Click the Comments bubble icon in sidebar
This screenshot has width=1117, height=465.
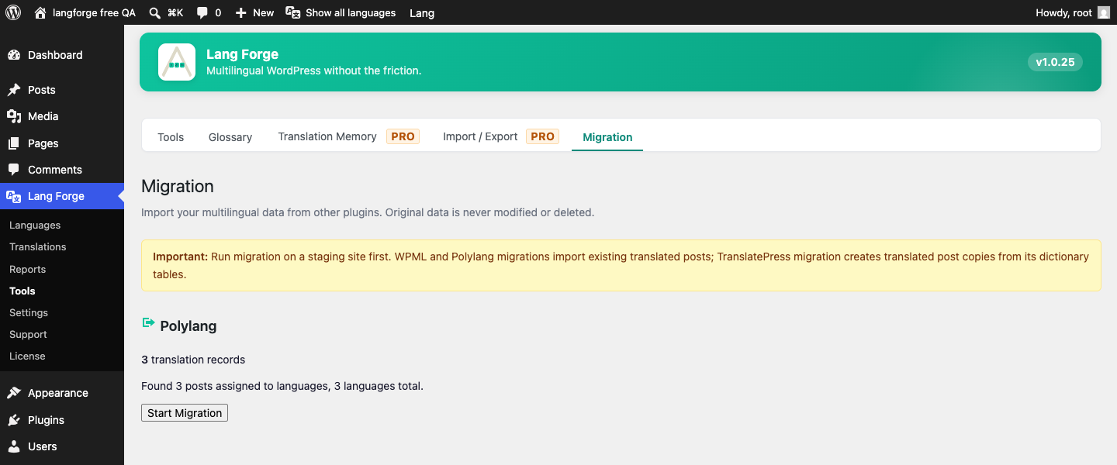pyautogui.click(x=14, y=170)
